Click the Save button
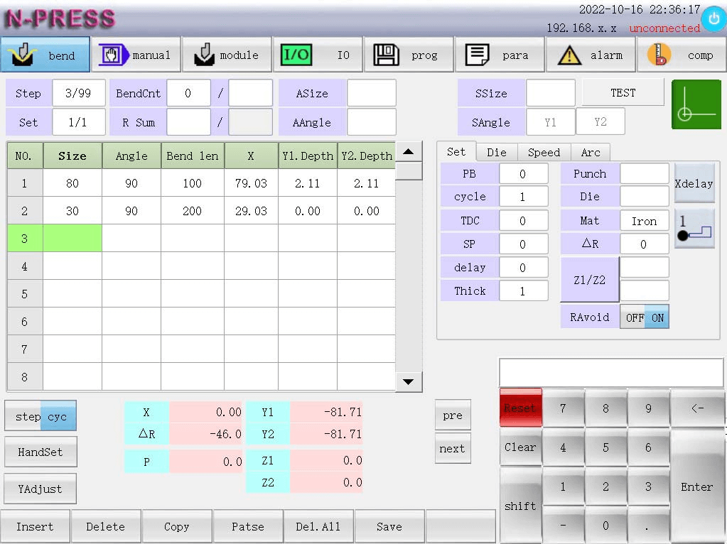The width and height of the screenshot is (727, 544). tap(389, 527)
